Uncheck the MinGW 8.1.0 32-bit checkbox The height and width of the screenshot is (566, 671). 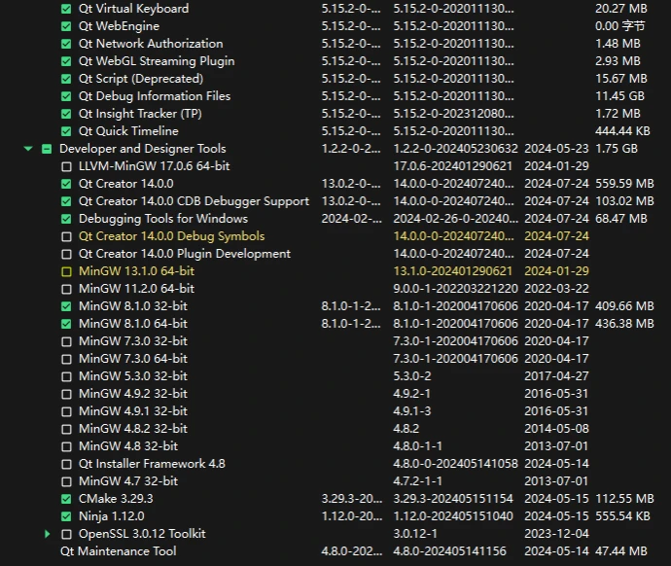pyautogui.click(x=66, y=306)
